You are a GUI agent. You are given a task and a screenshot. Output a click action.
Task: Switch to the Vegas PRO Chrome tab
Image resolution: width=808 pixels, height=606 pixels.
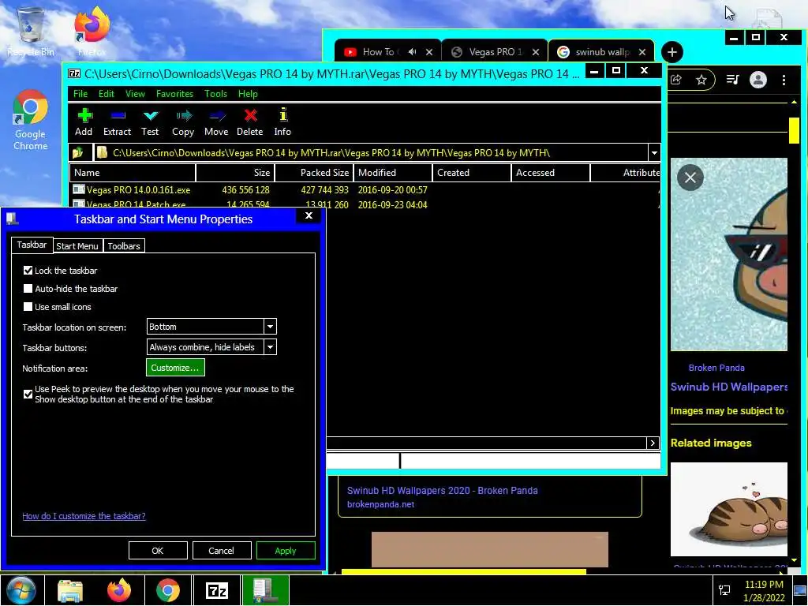[x=495, y=51]
